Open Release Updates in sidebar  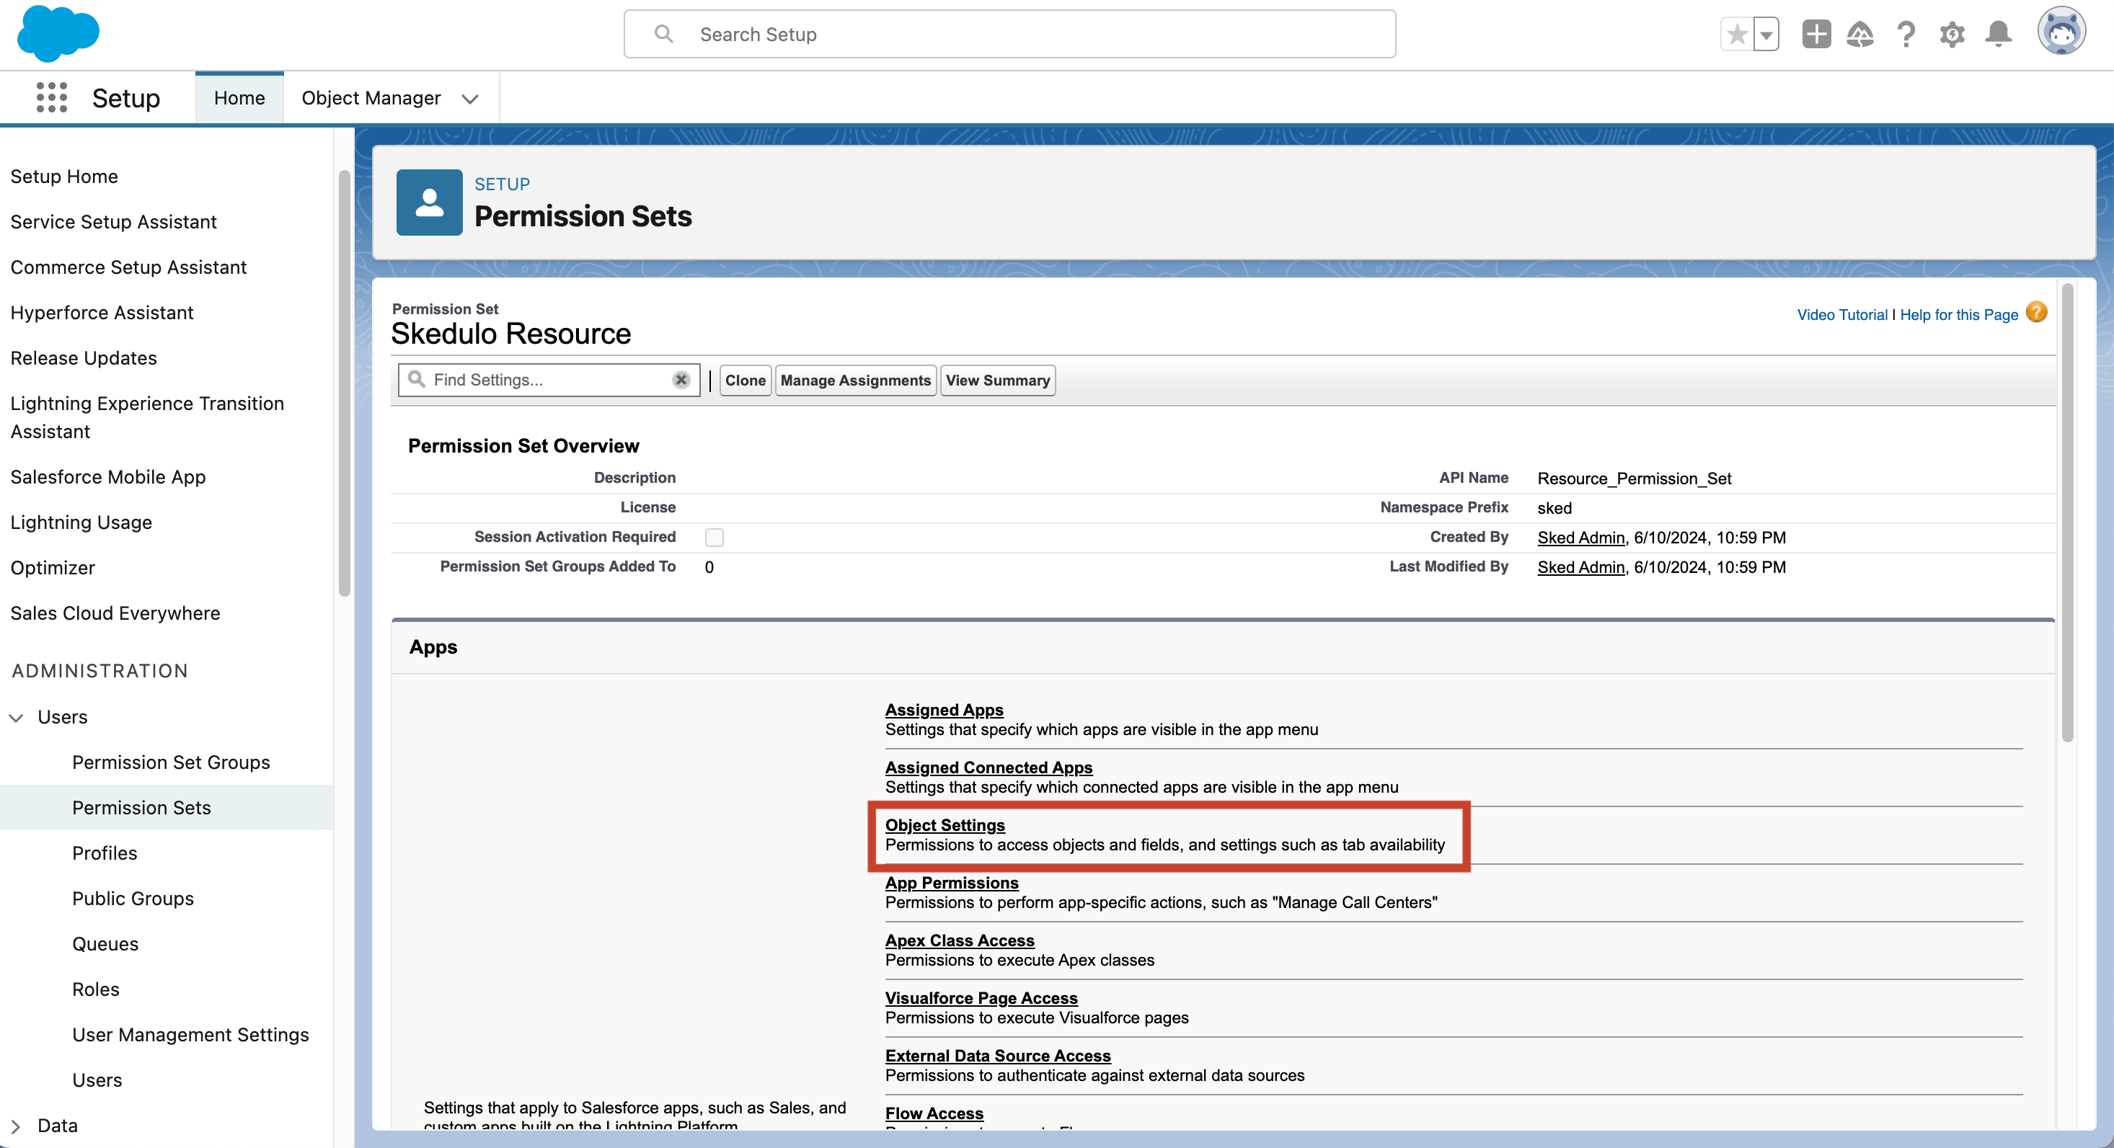click(x=84, y=358)
